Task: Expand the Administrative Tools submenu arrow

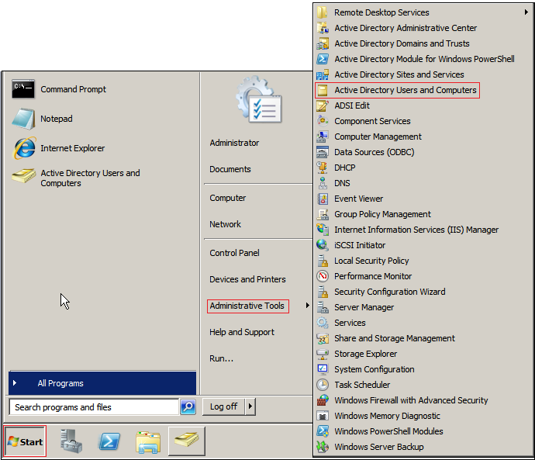Action: [x=307, y=306]
